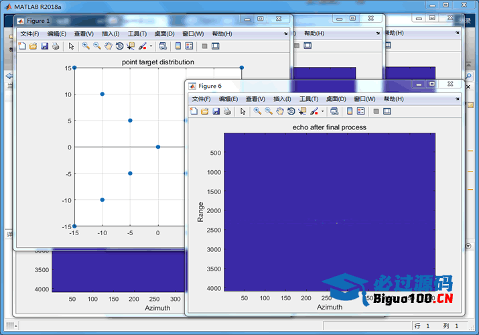Click the New Figure icon in Figure 1
479x335 pixels.
click(x=21, y=46)
